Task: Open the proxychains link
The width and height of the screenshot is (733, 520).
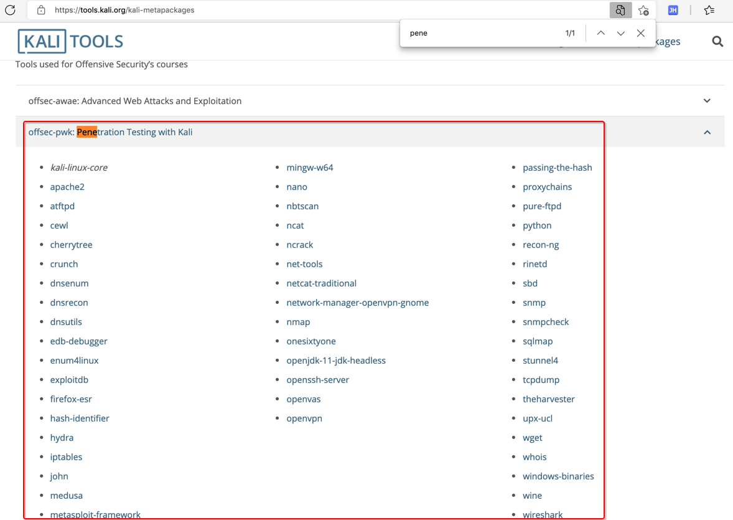Action: point(548,187)
